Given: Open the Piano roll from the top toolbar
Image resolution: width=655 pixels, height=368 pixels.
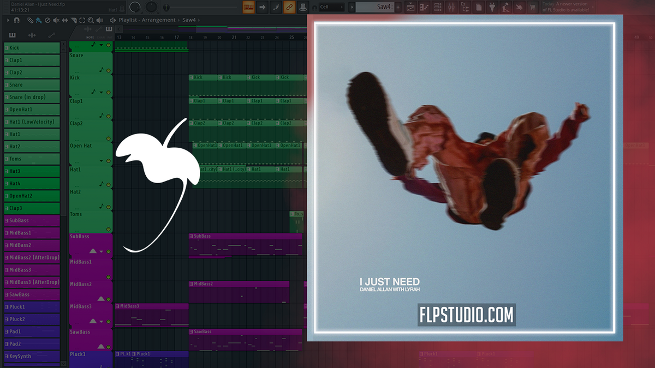Looking at the screenshot, I should 424,7.
